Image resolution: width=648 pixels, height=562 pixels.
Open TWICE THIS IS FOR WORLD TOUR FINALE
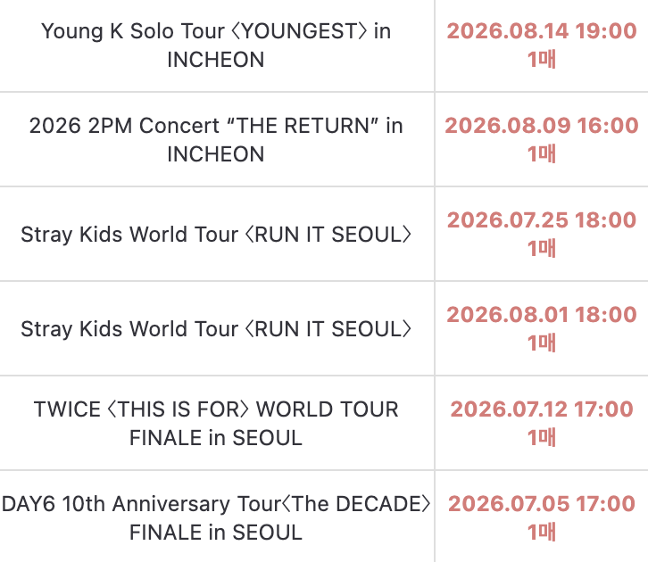[x=216, y=423]
